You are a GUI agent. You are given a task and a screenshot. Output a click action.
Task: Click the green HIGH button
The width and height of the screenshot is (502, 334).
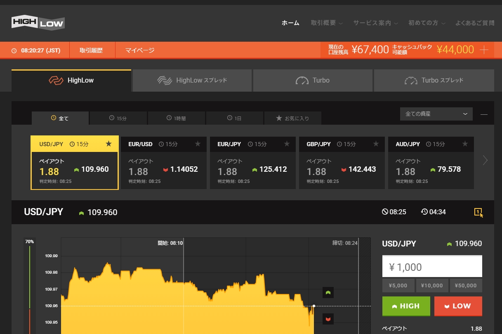[406, 306]
